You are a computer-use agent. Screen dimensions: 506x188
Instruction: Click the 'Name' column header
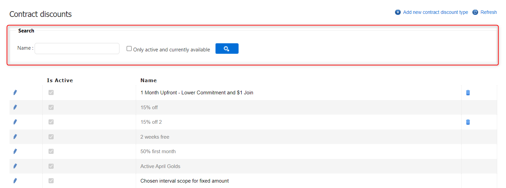tap(148, 80)
